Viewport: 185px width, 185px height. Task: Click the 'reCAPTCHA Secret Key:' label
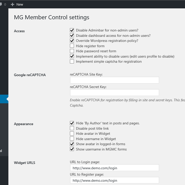pyautogui.click(x=88, y=87)
